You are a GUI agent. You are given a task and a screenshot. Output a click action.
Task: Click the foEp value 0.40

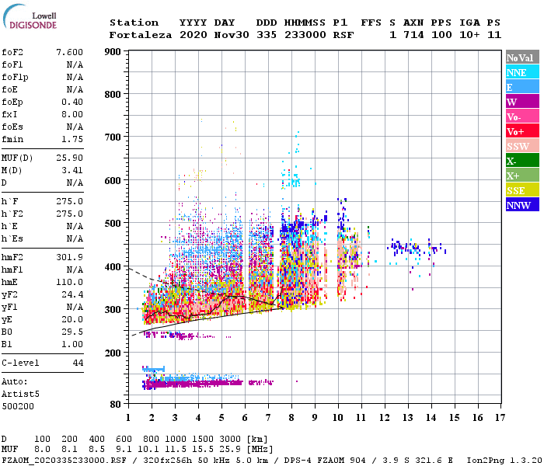pos(72,102)
